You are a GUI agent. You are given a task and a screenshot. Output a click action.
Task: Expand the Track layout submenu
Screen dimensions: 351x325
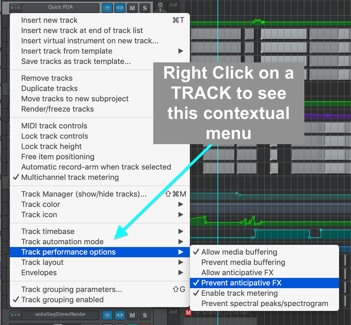click(x=100, y=262)
